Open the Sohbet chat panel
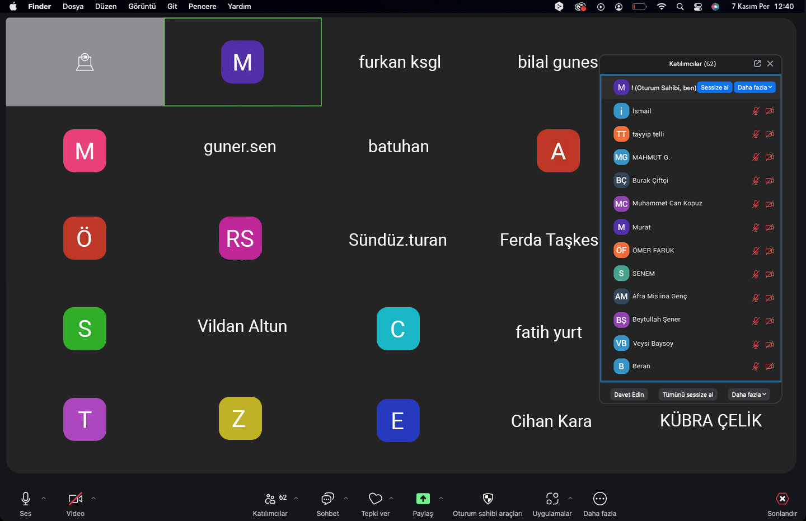The width and height of the screenshot is (806, 521). [x=327, y=499]
